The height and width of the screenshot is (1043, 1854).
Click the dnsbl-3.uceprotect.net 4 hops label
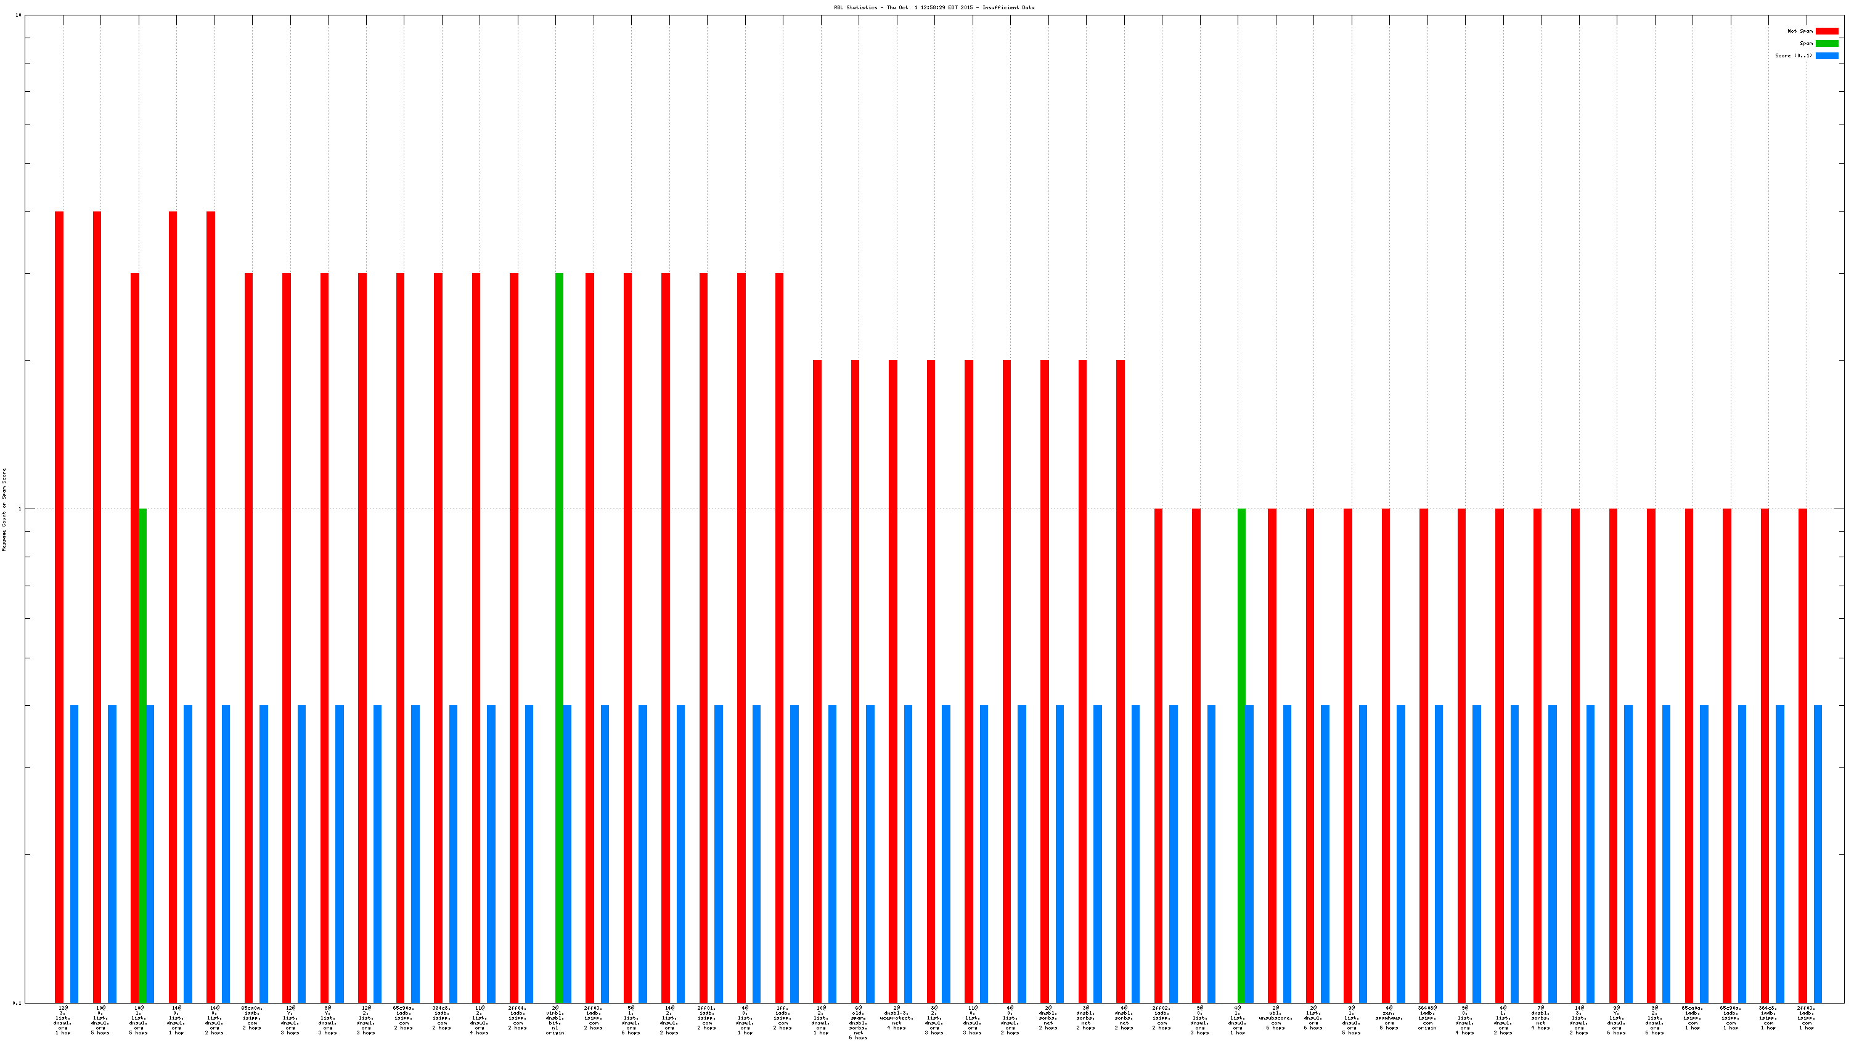point(896,1018)
